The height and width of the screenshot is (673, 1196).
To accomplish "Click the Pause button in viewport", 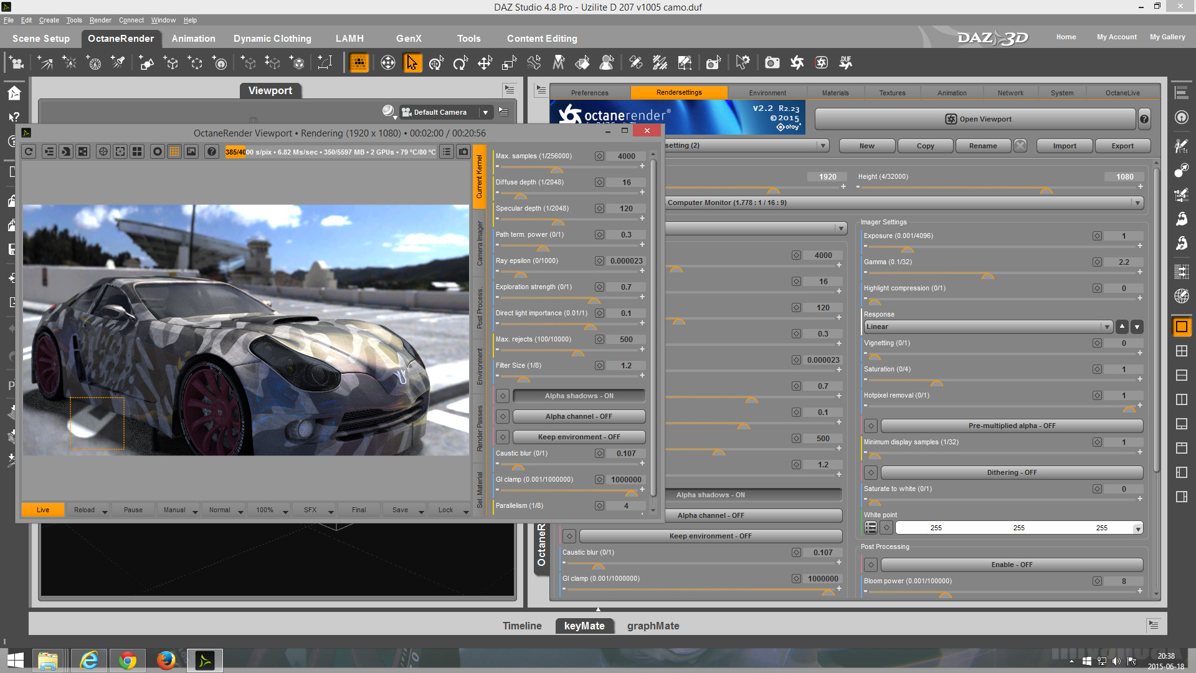I will [133, 510].
